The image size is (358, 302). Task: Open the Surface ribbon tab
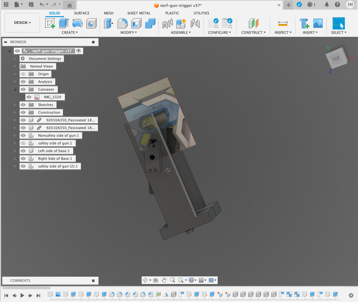(x=81, y=13)
